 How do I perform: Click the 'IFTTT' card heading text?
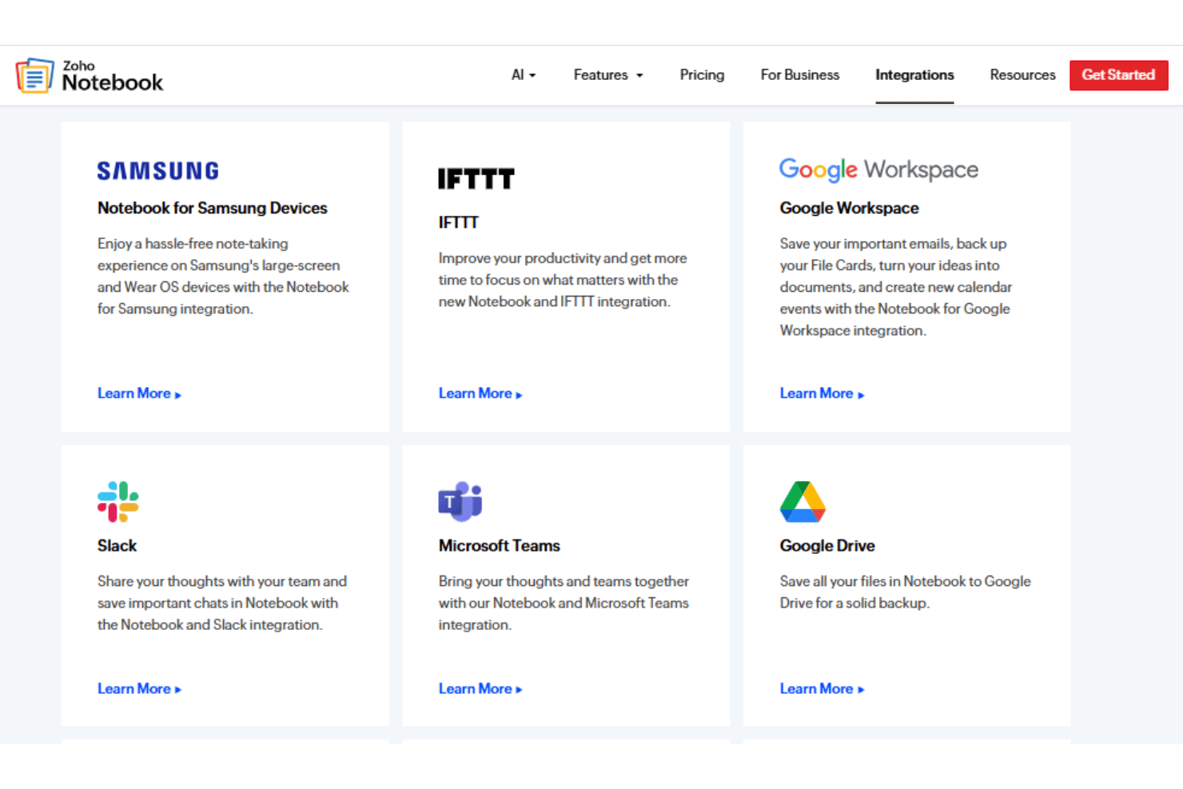458,222
